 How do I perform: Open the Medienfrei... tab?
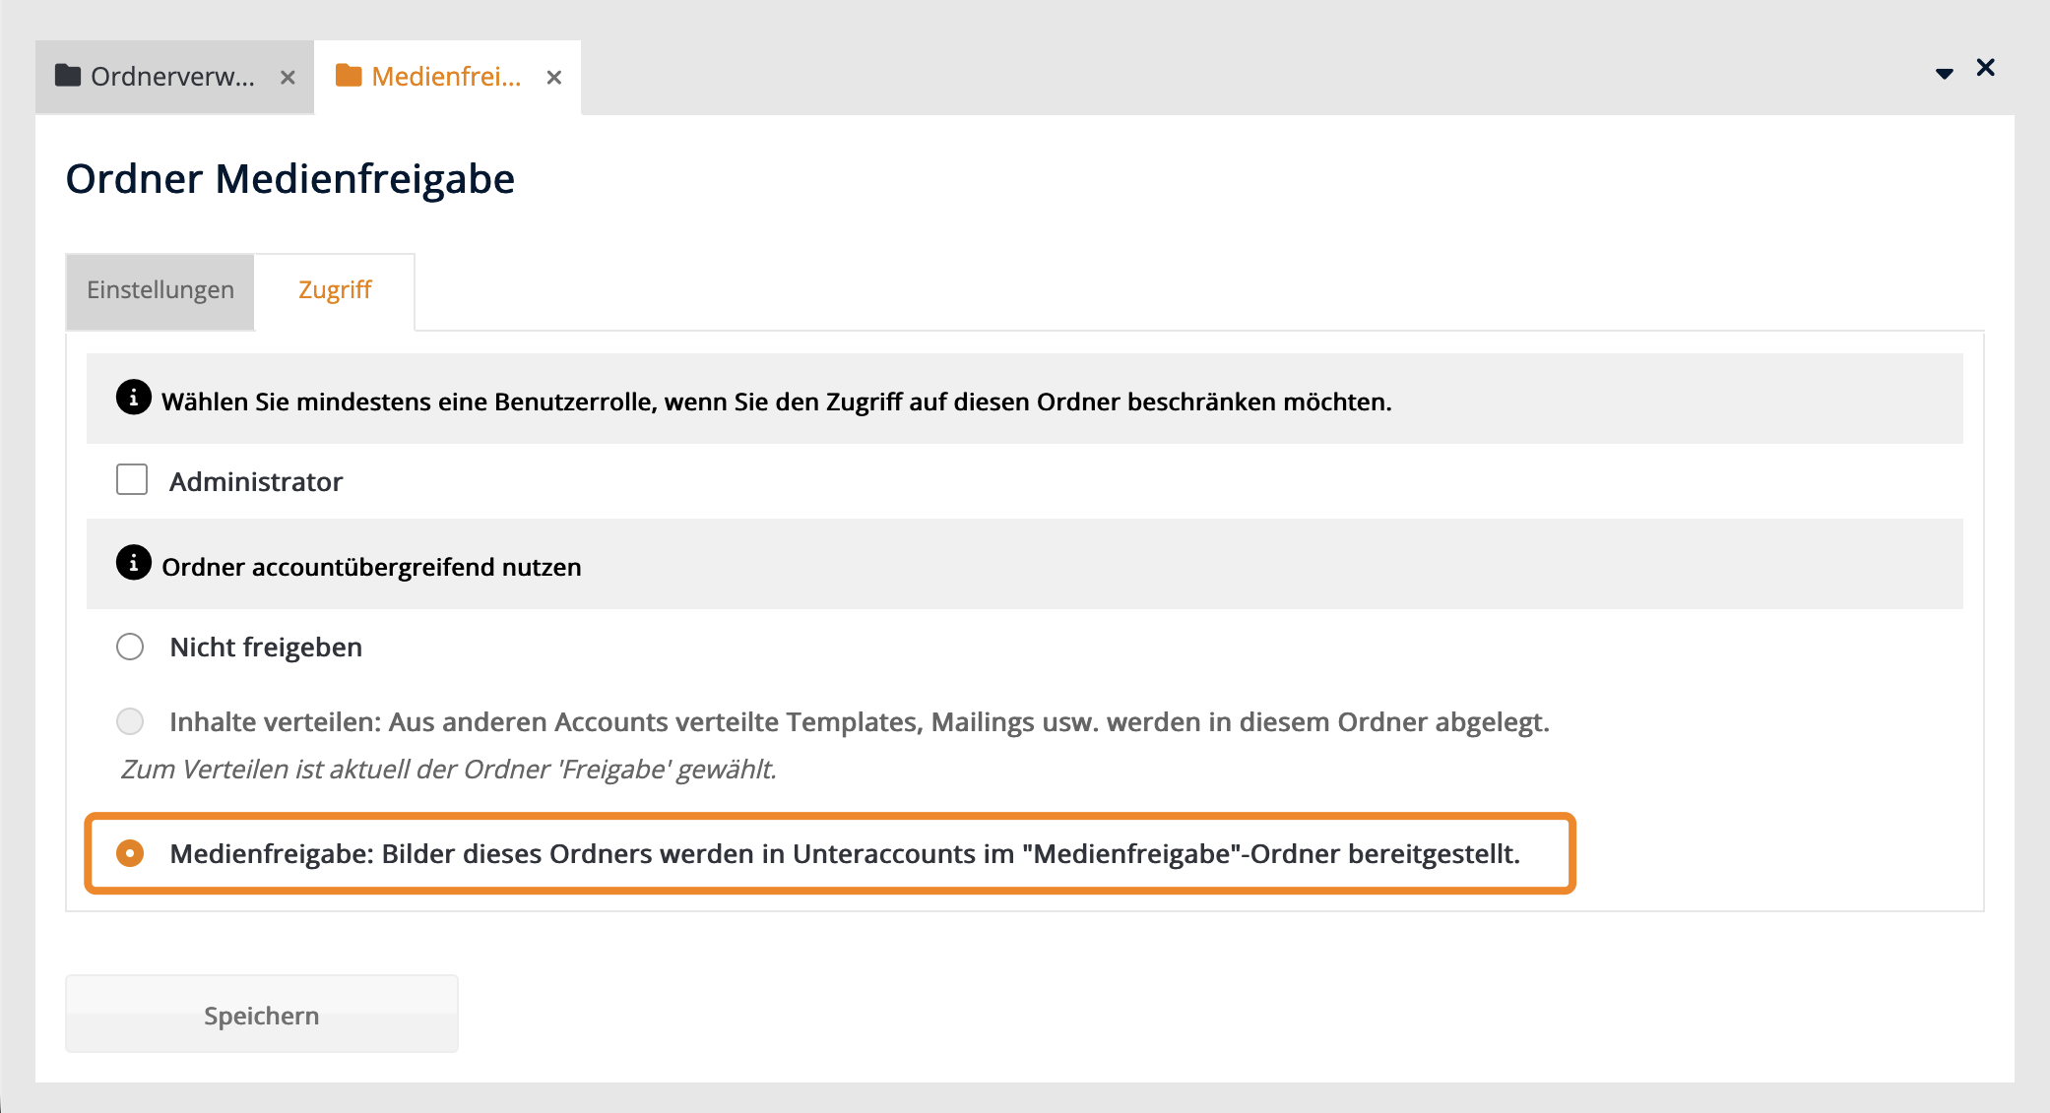[446, 77]
